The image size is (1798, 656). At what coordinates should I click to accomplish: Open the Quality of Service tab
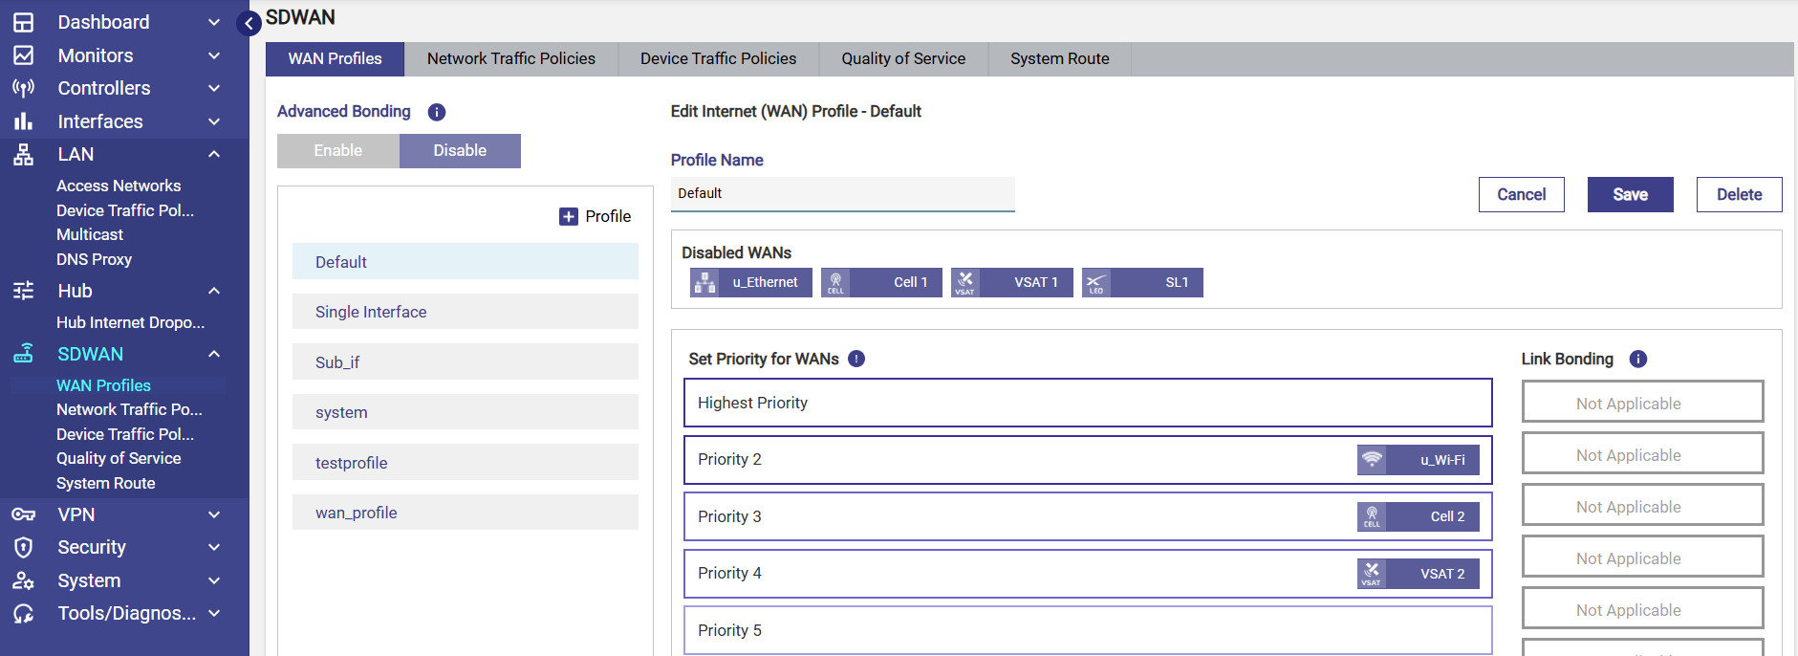(902, 58)
